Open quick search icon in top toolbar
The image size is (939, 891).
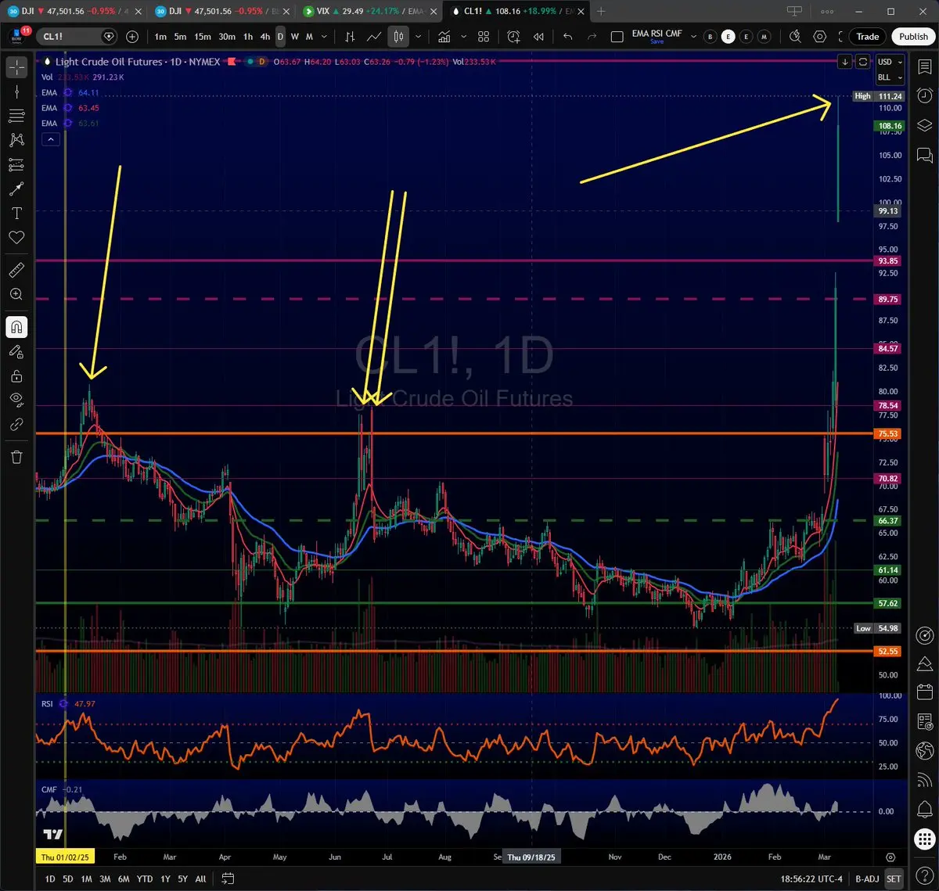[x=795, y=37]
